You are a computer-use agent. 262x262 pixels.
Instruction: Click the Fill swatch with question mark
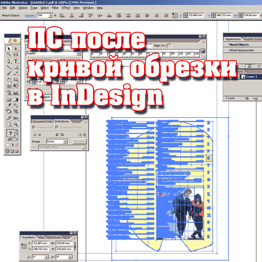point(10,133)
